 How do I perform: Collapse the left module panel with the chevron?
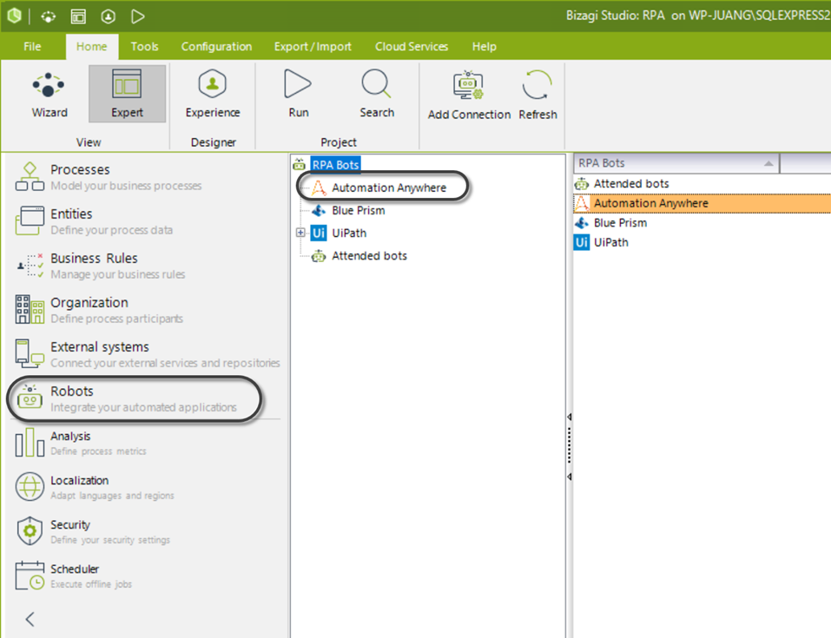[30, 618]
